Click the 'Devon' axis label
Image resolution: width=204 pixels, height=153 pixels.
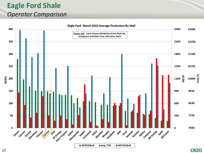pyautogui.click(x=16, y=133)
